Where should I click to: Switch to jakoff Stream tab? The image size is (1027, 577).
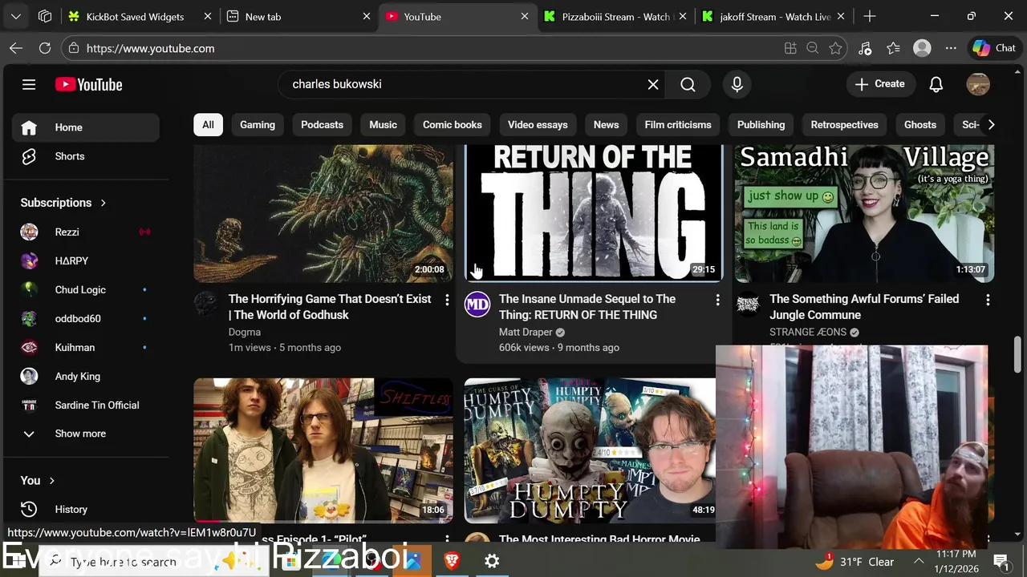[x=773, y=16]
